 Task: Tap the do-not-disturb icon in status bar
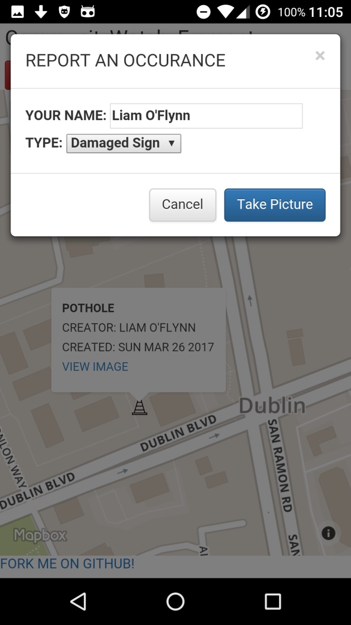[203, 12]
